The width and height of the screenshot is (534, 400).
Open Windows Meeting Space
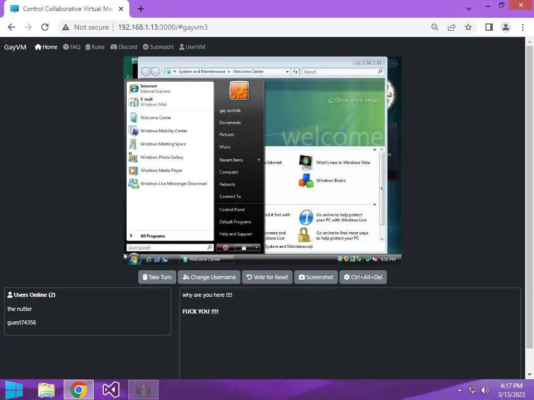click(170, 144)
